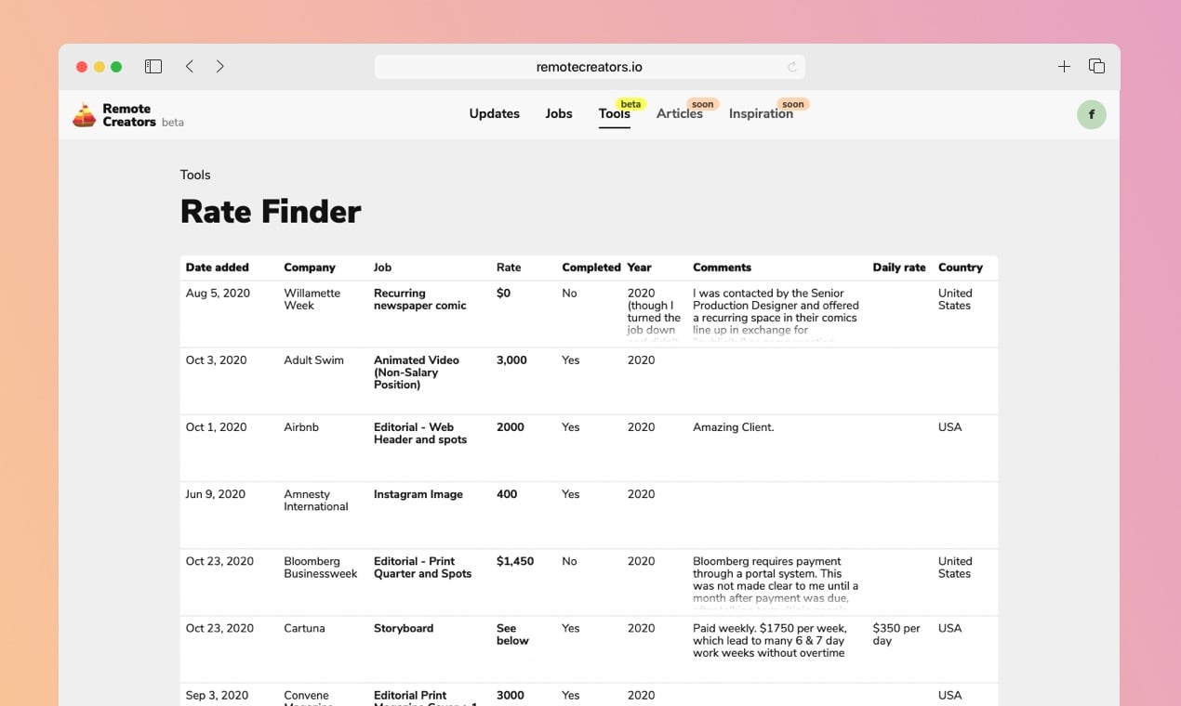Open the Articles nav item
Viewport: 1181px width, 706px height.
(679, 113)
